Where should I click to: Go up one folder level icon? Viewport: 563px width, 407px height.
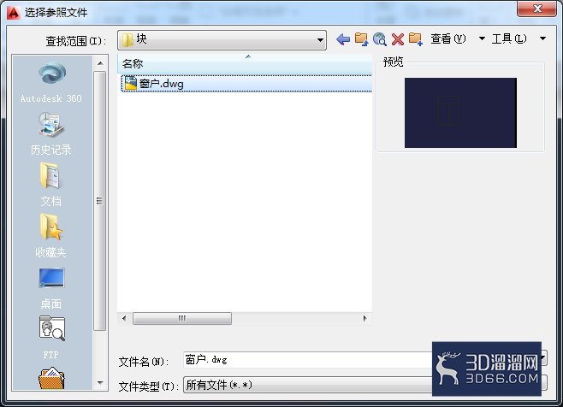coord(361,38)
